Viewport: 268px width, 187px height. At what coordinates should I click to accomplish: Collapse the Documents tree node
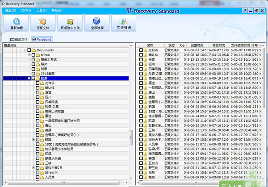(x=25, y=50)
